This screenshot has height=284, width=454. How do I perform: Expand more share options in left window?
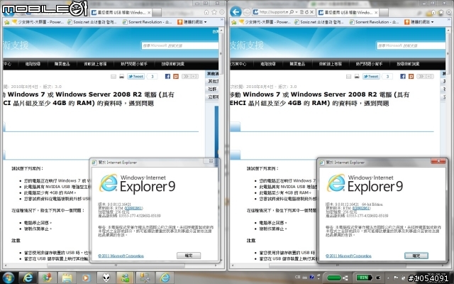(190, 76)
